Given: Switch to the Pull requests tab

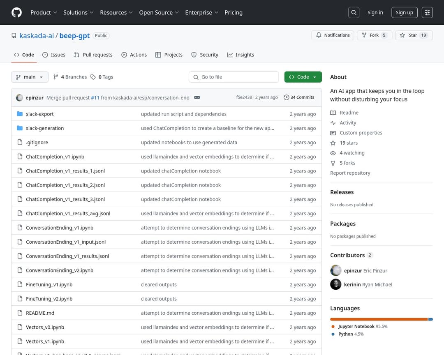Looking at the screenshot, I should [x=93, y=55].
